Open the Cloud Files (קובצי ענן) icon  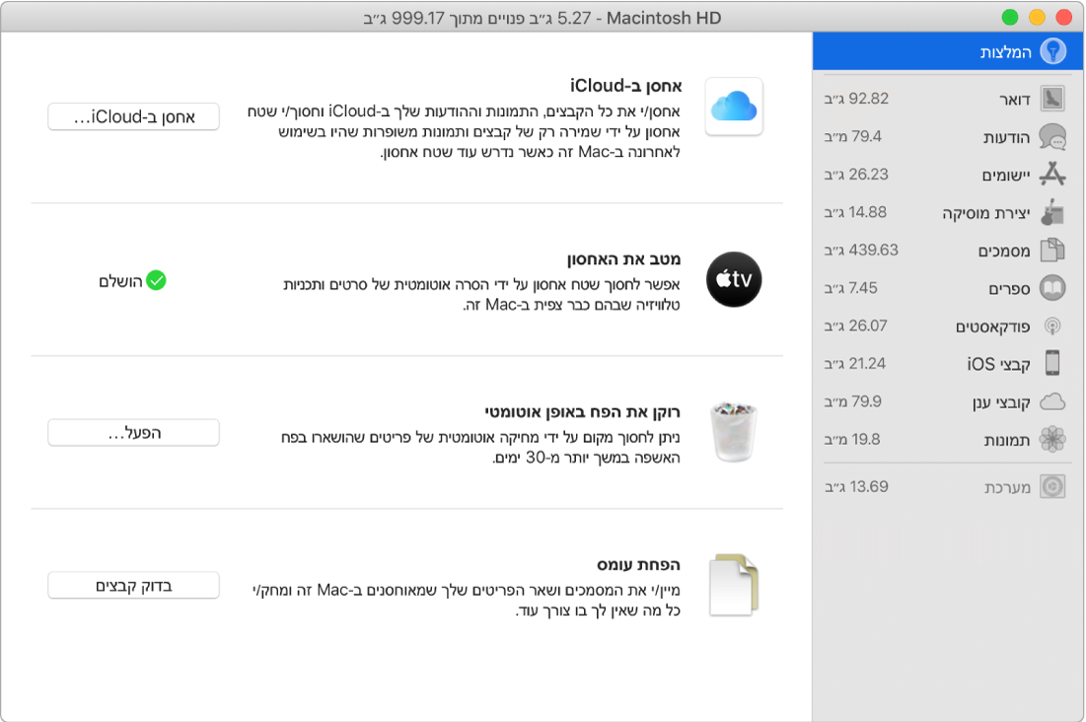pos(1053,401)
